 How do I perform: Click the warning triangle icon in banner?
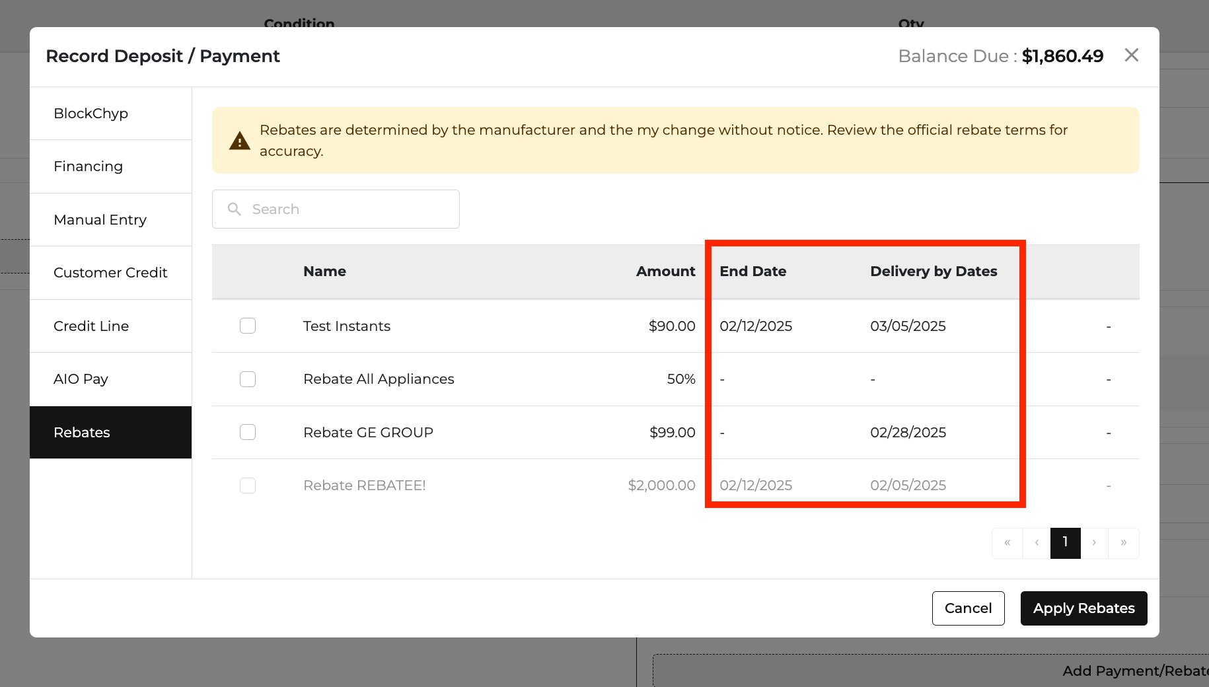pyautogui.click(x=239, y=141)
